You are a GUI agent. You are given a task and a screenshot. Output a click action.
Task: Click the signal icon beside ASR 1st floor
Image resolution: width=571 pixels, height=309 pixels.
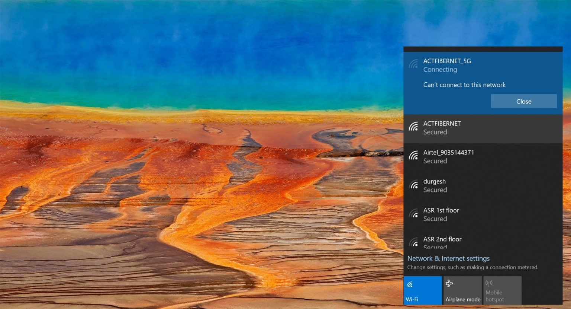(413, 213)
